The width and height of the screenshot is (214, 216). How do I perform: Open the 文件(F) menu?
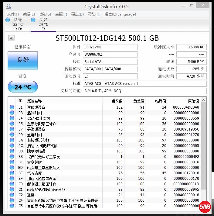click(x=13, y=14)
